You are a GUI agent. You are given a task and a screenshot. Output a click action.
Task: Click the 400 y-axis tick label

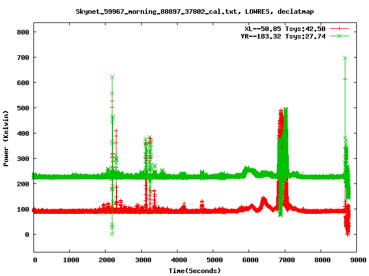tap(23, 133)
